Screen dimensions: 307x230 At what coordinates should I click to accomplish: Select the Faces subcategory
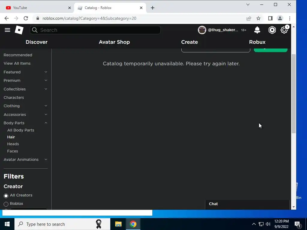[x=13, y=151]
